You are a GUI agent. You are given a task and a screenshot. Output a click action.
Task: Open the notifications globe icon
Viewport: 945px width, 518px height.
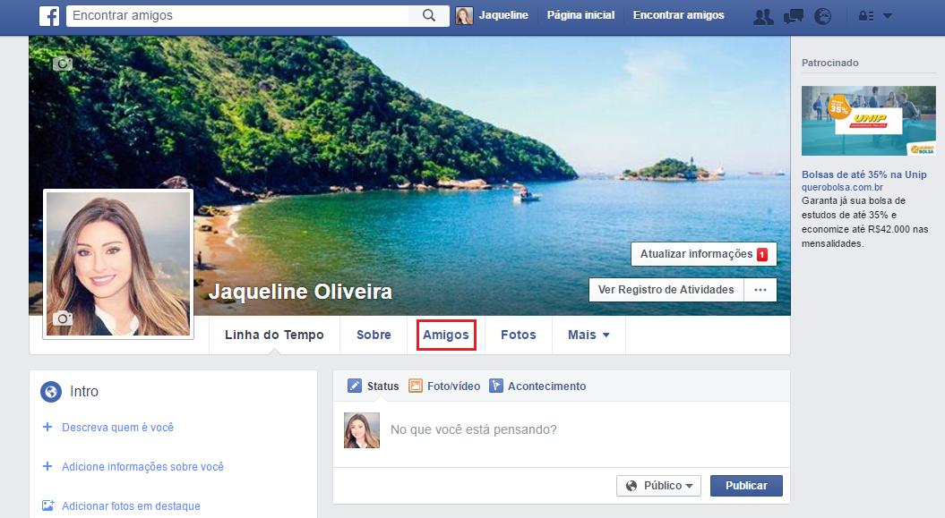coord(822,15)
